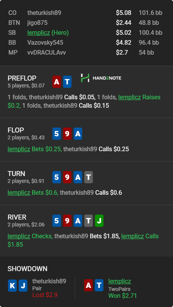
Task: Click the blue J card in showdown
Action: point(23,286)
